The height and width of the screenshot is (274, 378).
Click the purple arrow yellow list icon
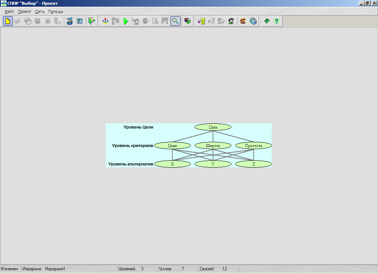pos(201,21)
